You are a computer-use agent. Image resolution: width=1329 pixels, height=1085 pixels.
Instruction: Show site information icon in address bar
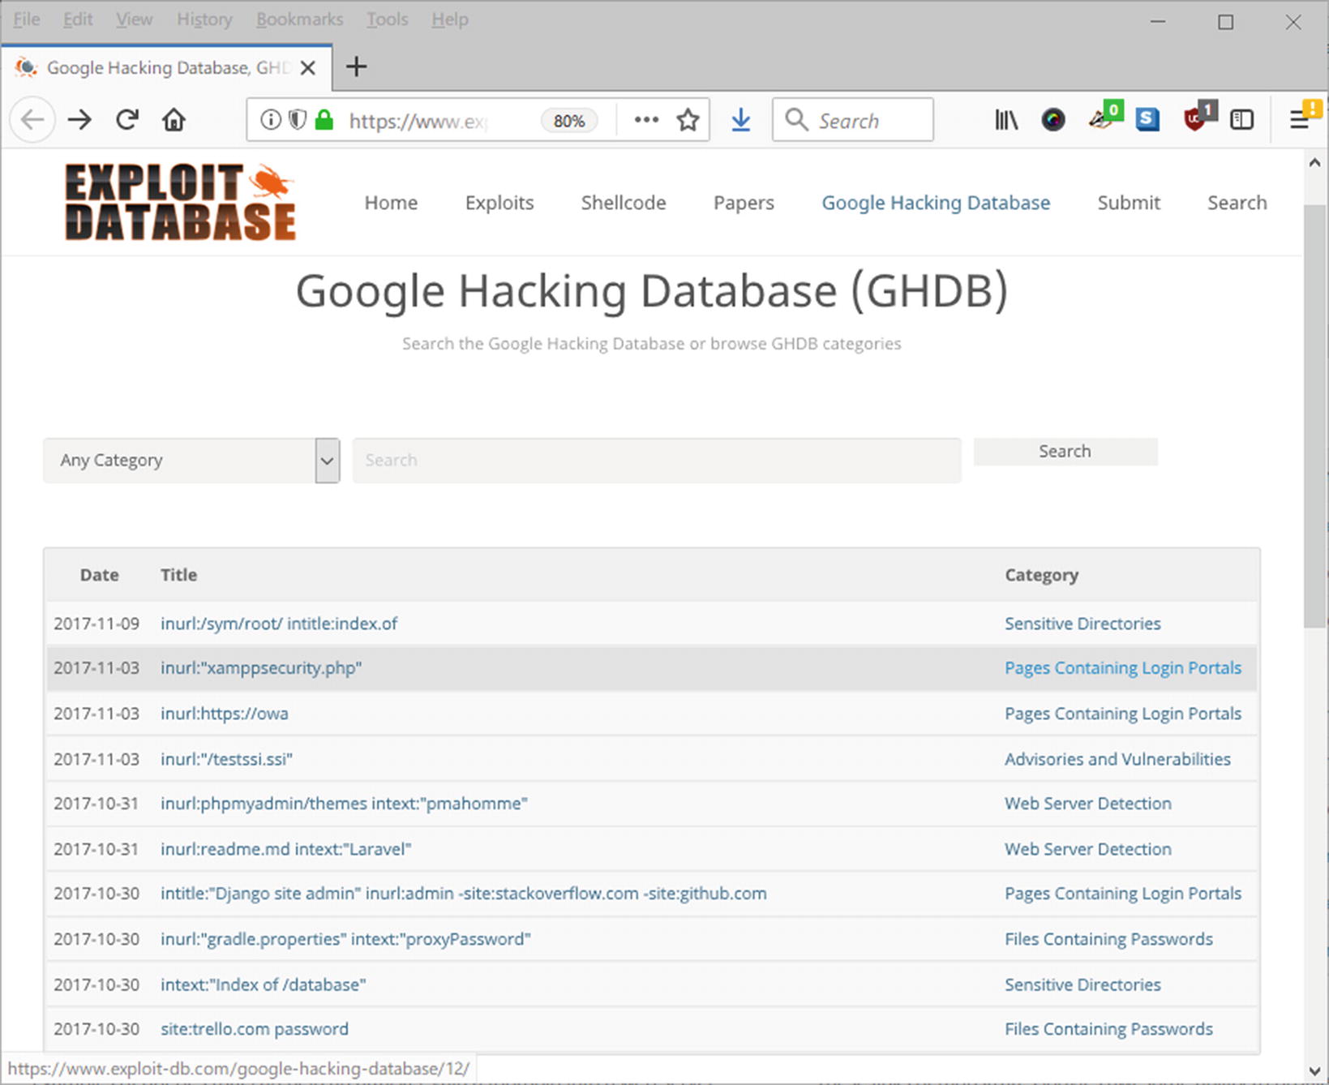(x=271, y=120)
